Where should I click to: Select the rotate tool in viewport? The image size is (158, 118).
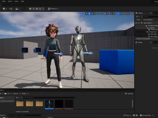tap(92, 13)
